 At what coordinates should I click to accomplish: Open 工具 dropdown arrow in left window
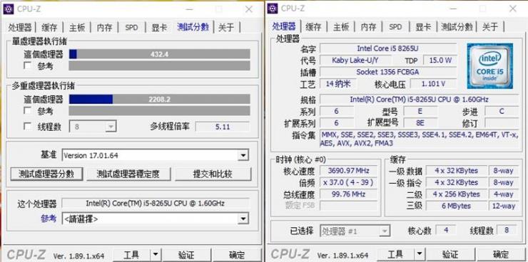tap(156, 255)
